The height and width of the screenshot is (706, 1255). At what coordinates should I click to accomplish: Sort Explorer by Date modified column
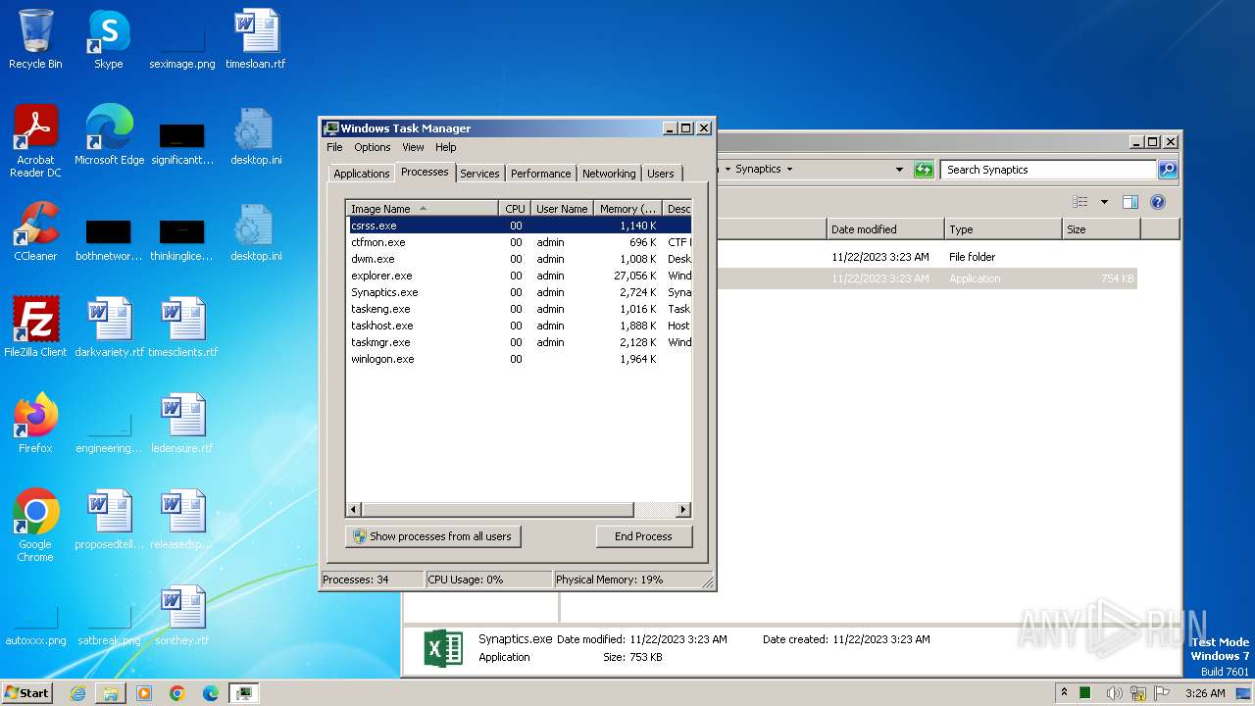point(884,229)
